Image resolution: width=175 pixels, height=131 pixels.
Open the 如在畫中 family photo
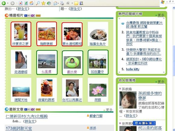pyautogui.click(x=98, y=61)
